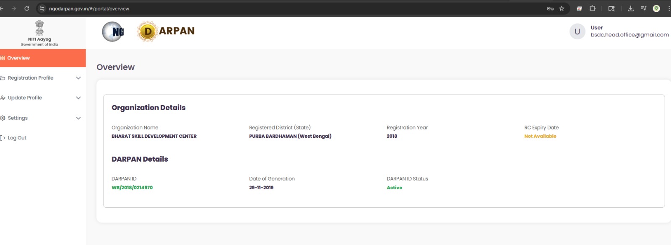Click the browser forward arrow
This screenshot has height=245, width=671.
(14, 8)
